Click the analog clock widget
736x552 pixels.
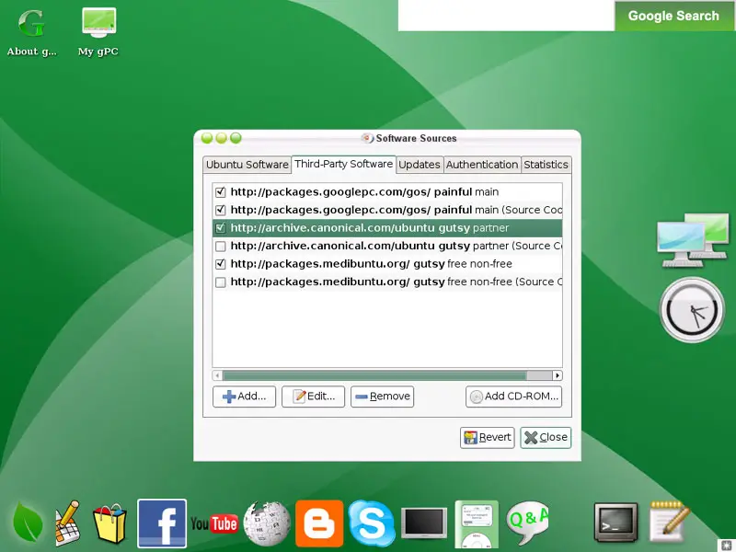click(x=693, y=309)
